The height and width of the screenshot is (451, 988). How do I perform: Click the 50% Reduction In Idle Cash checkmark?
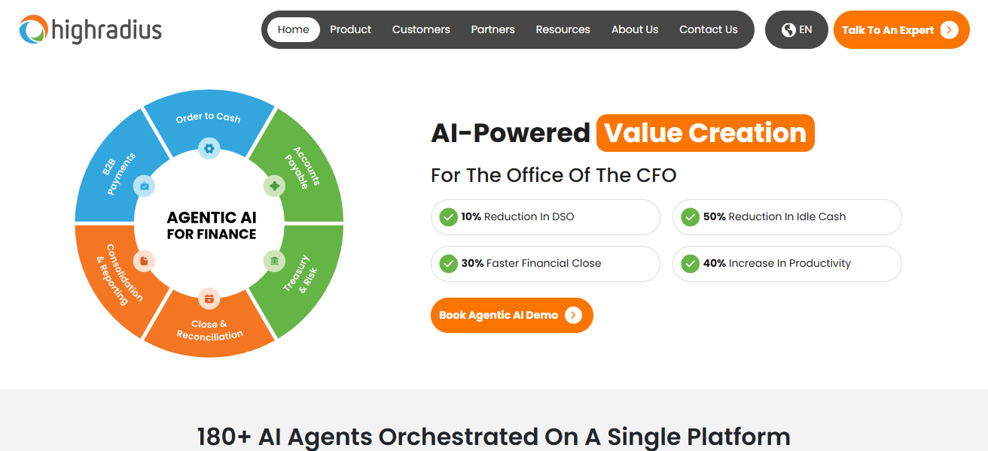tap(691, 217)
